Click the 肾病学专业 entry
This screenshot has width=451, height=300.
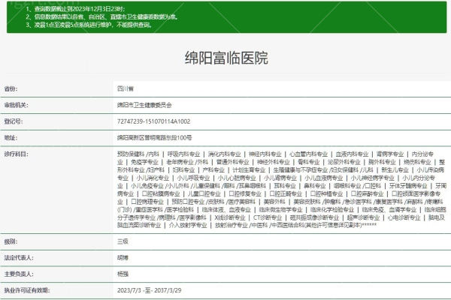coord(390,154)
